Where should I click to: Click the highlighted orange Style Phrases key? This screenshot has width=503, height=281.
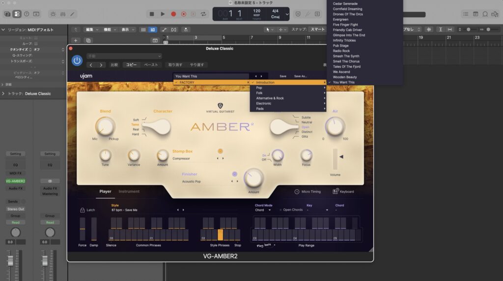click(x=220, y=234)
